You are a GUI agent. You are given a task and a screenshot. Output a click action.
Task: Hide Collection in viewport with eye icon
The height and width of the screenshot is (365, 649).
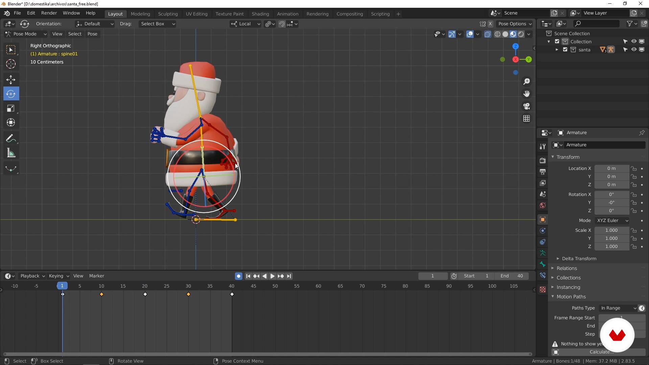pos(634,42)
